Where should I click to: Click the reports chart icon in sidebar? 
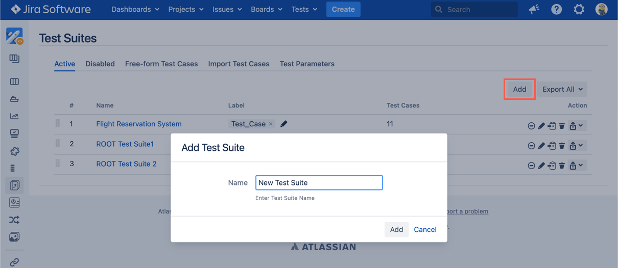(x=14, y=116)
